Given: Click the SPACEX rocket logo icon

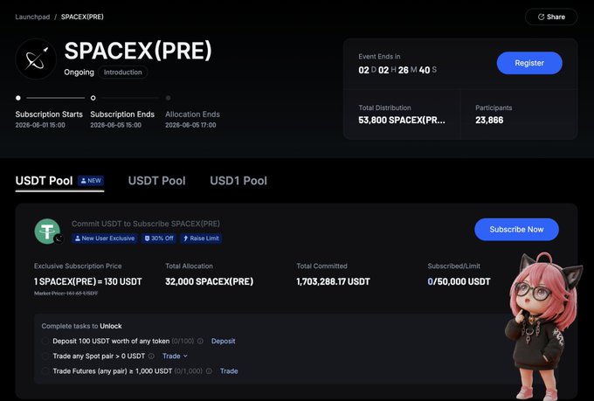Looking at the screenshot, I should point(36,59).
